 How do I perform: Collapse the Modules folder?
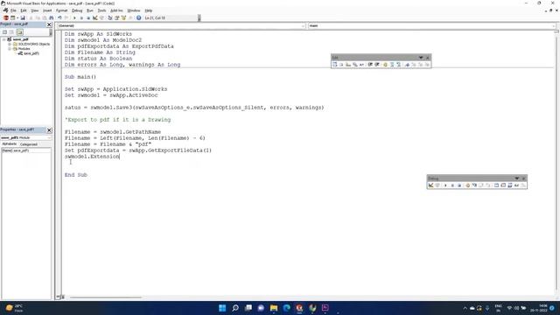(10, 49)
